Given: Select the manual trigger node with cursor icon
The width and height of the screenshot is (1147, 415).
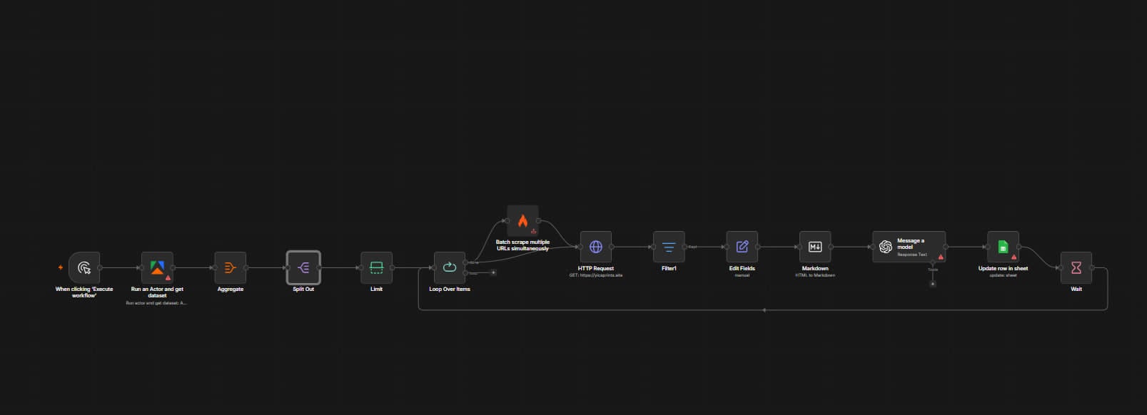Looking at the screenshot, I should click(84, 267).
